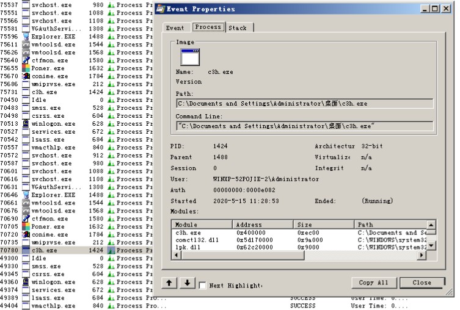Image resolution: width=460 pixels, height=310 pixels.
Task: Click the Poner.exe colored icon in row 75655
Action: click(x=26, y=68)
